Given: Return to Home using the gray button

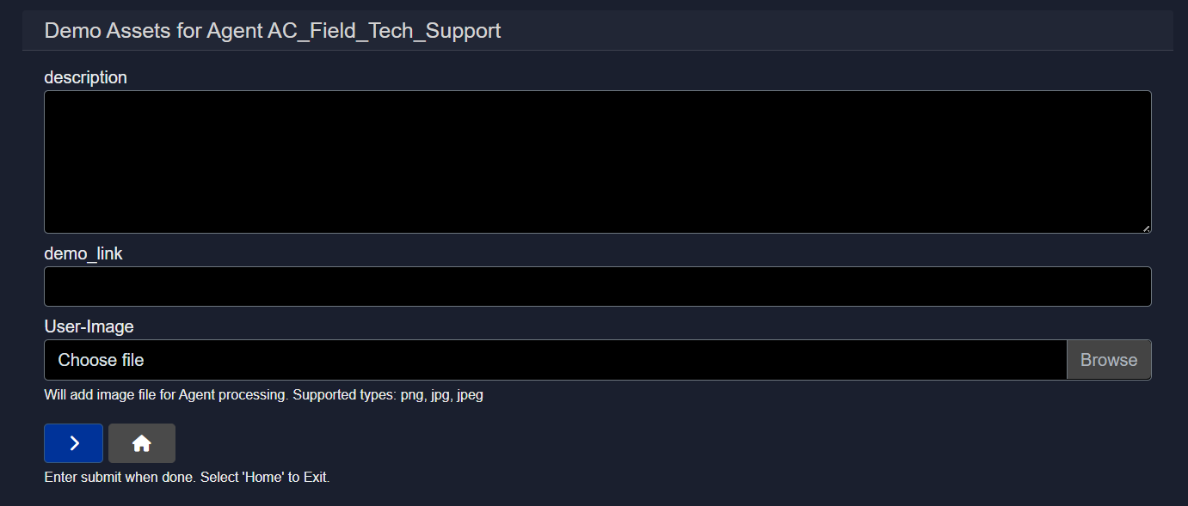Looking at the screenshot, I should pos(142,443).
